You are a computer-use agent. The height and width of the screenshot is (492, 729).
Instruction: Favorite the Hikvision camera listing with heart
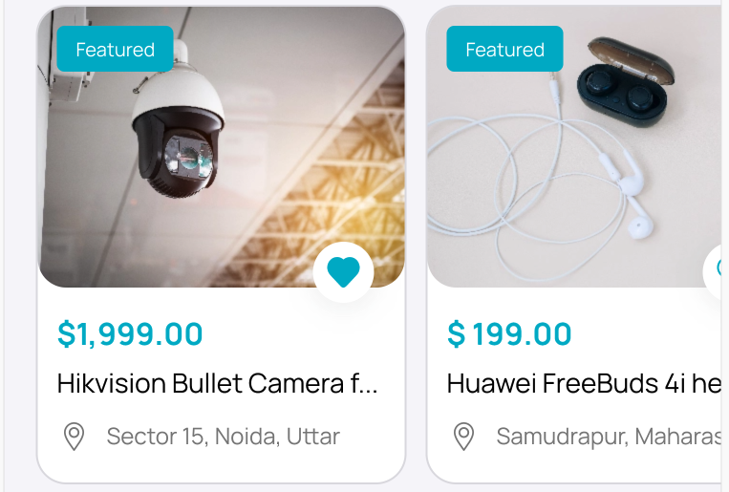pos(343,271)
